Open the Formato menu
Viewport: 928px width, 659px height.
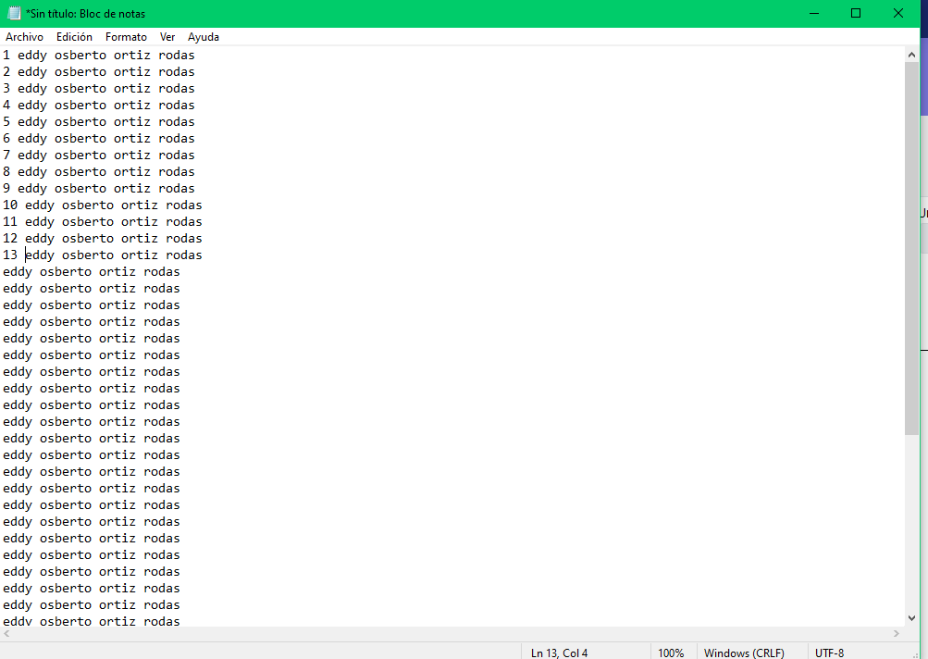[126, 37]
